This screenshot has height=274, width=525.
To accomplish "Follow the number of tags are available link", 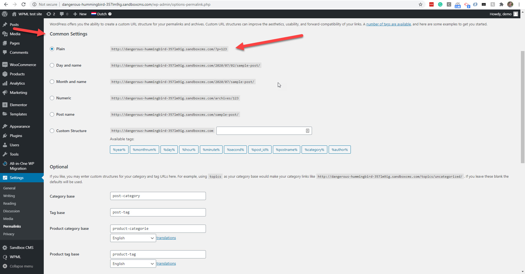I will click(389, 24).
